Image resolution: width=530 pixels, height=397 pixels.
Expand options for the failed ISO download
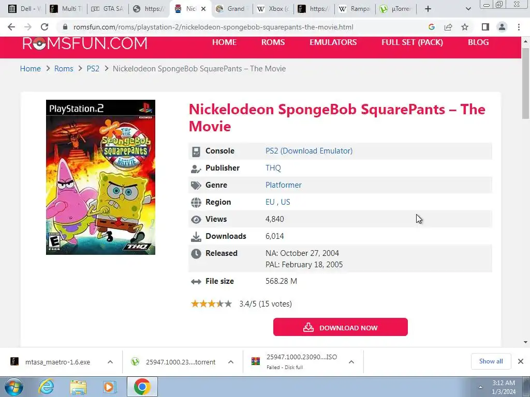coord(351,362)
